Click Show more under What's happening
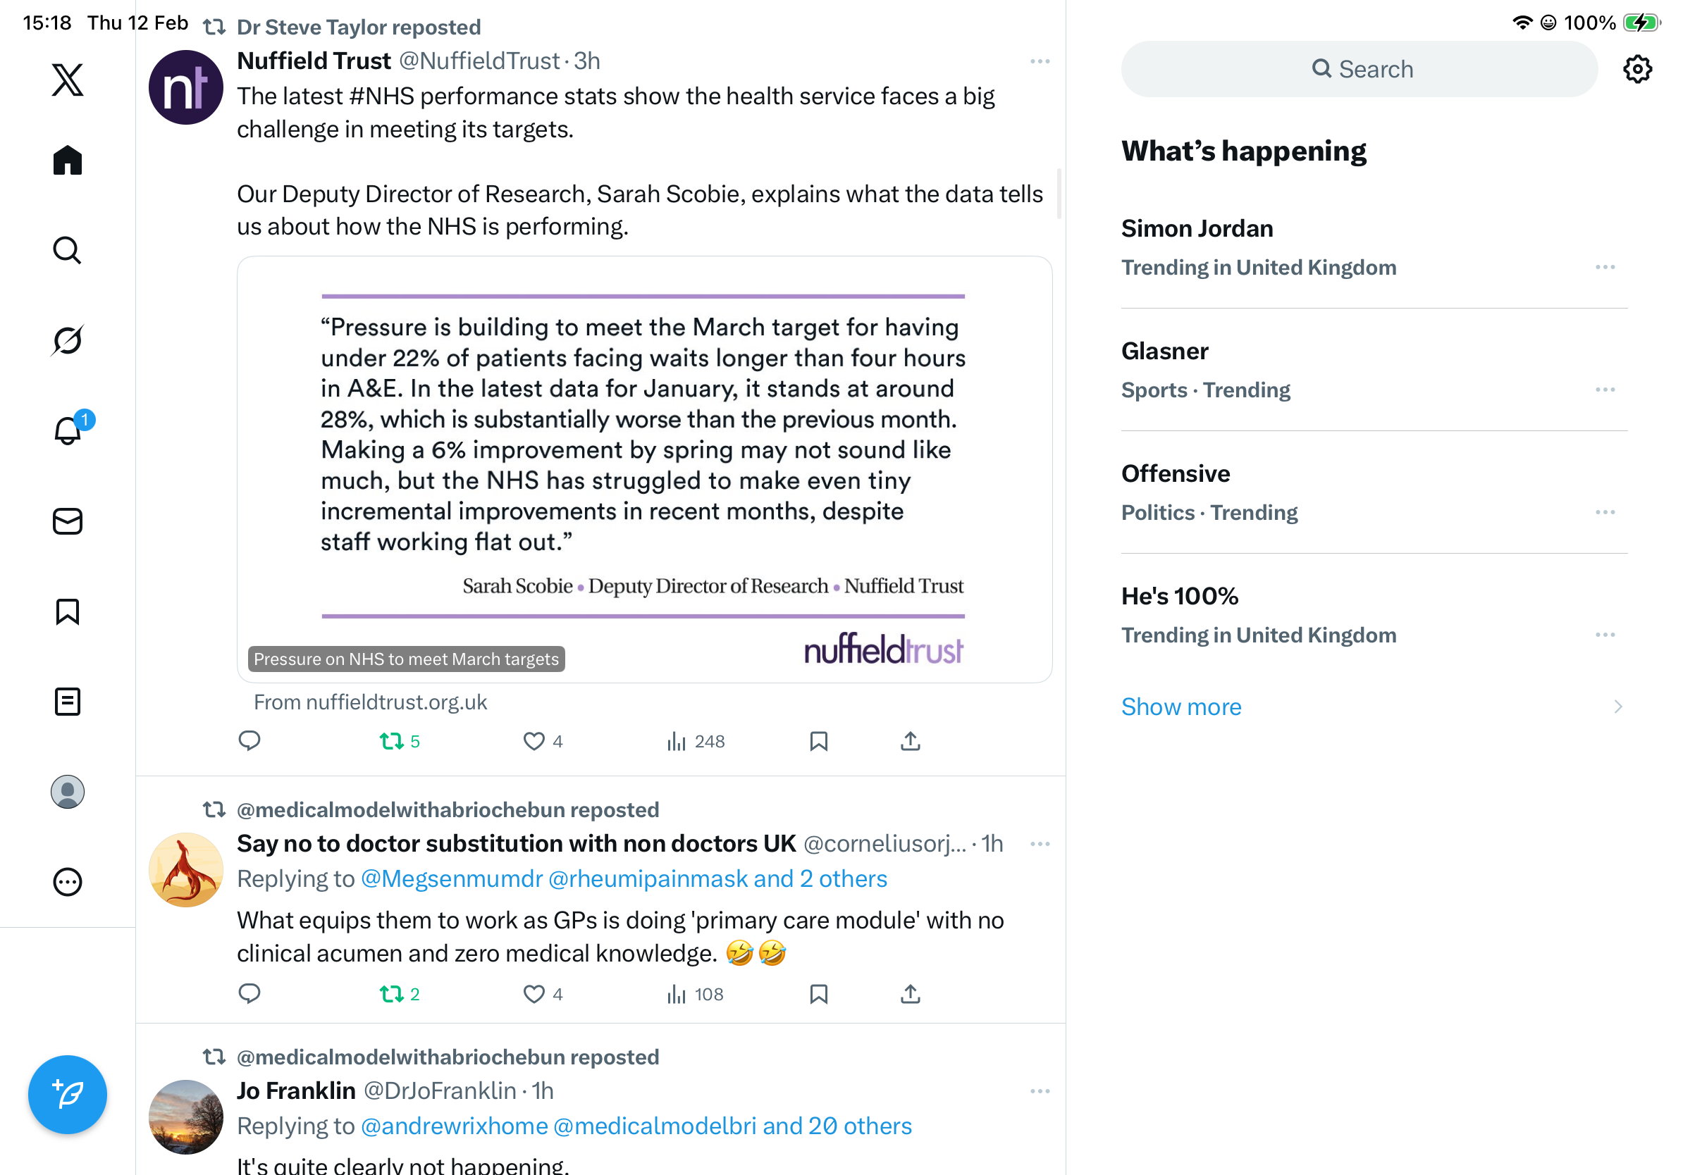 (x=1181, y=707)
